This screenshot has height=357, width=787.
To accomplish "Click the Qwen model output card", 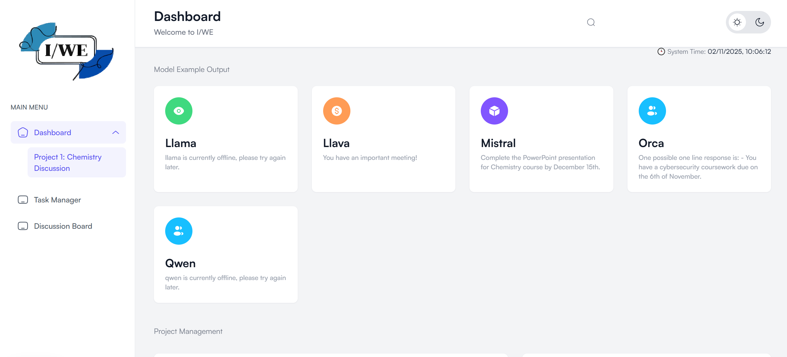I will coord(226,254).
